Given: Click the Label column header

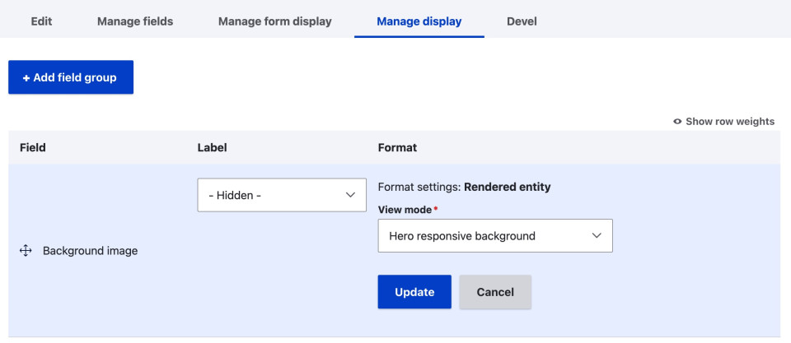Looking at the screenshot, I should coord(212,147).
